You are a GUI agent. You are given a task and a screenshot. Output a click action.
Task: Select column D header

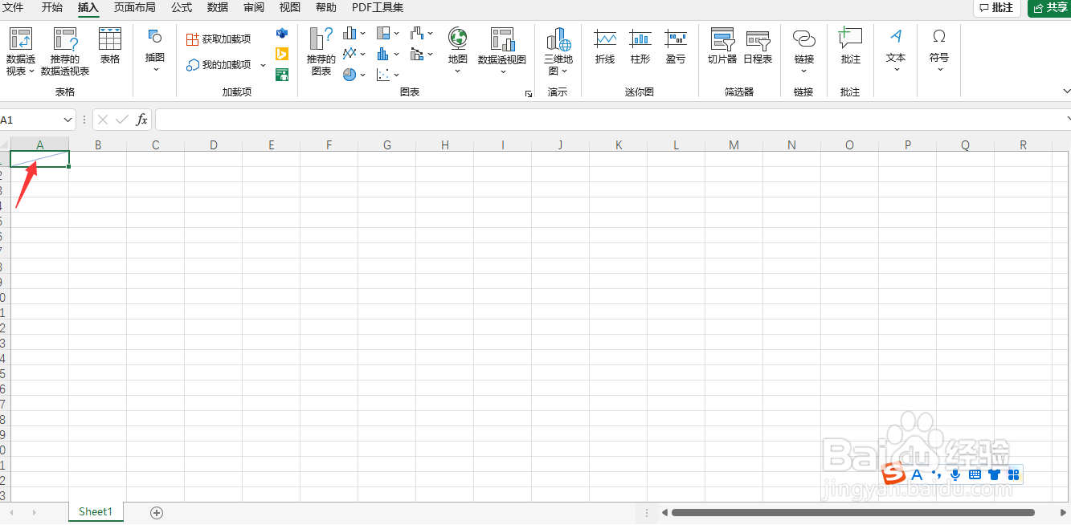click(214, 145)
